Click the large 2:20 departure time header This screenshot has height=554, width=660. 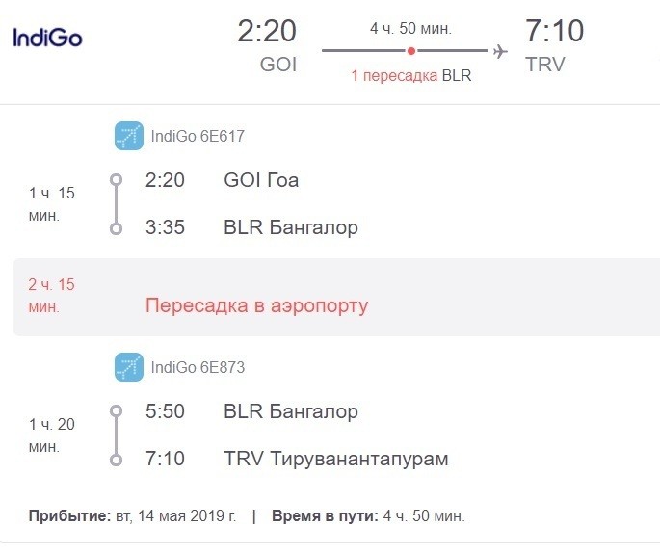coord(267,32)
